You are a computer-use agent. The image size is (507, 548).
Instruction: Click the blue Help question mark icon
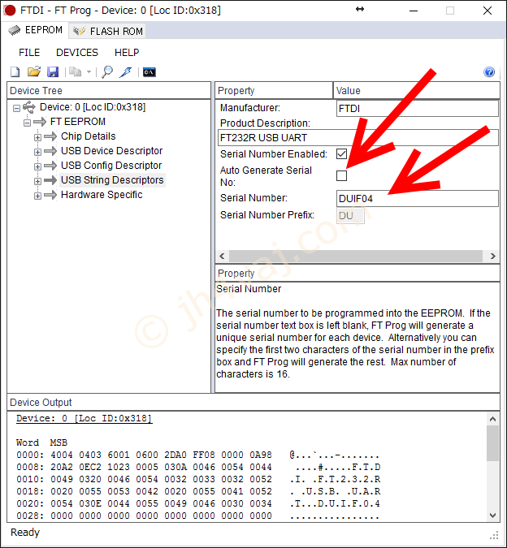489,71
